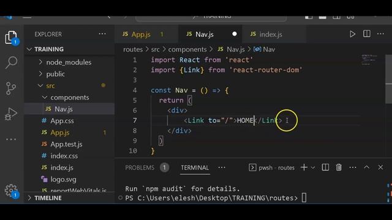Click the components breadcrumb segment
This screenshot has height=220, width=392.
pyautogui.click(x=187, y=50)
